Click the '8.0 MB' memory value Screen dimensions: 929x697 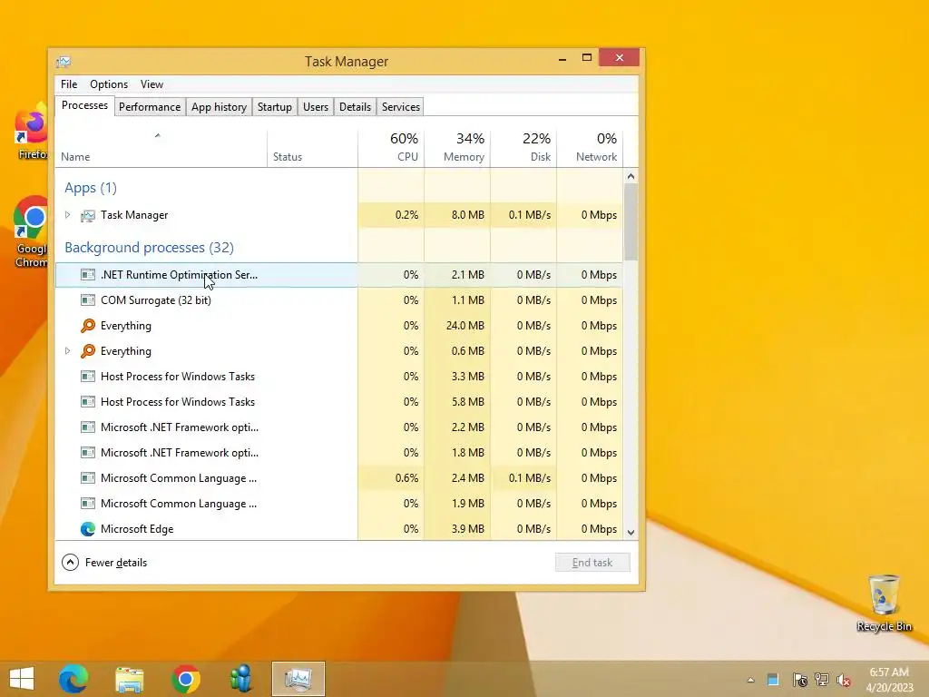point(467,215)
